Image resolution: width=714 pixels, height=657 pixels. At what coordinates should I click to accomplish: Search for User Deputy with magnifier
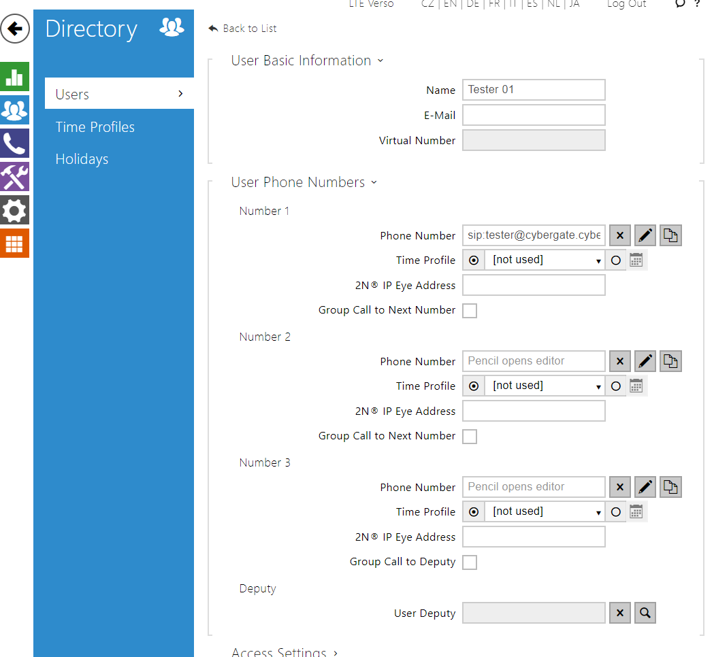[x=645, y=613]
